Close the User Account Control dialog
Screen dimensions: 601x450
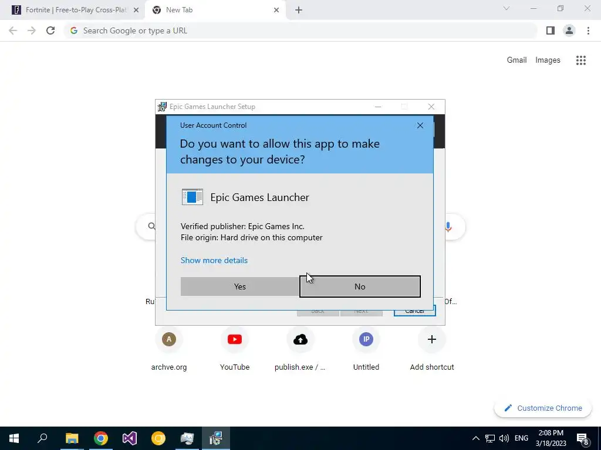420,125
